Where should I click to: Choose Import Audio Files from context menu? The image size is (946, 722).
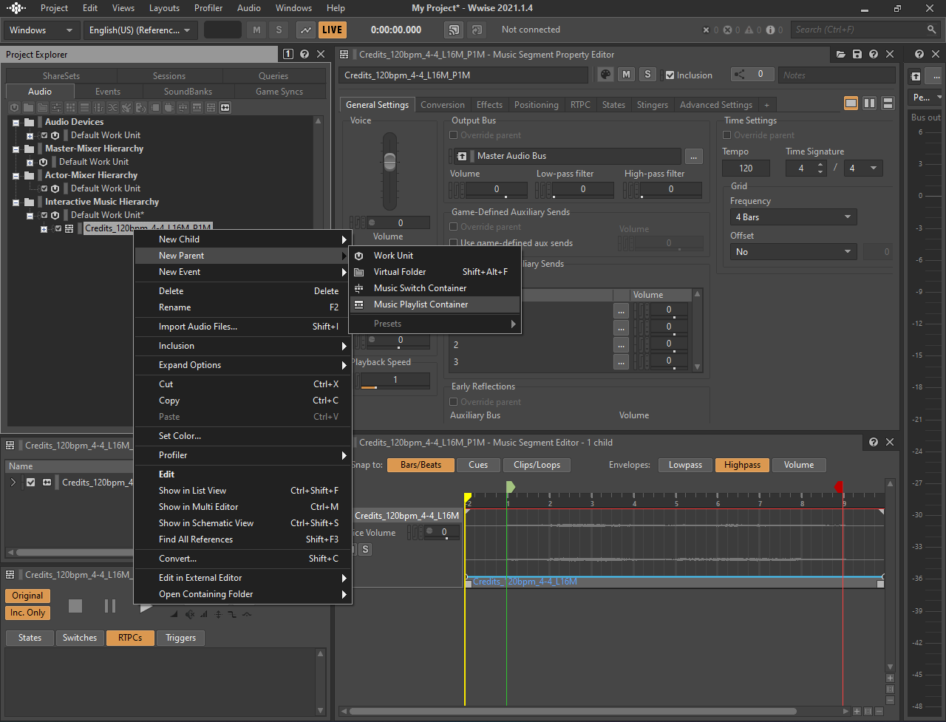[x=243, y=327]
